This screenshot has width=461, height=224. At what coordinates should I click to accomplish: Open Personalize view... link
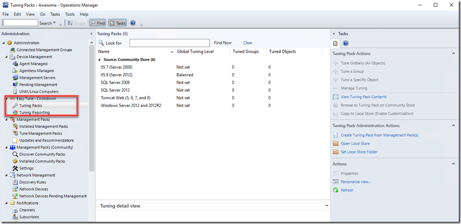click(x=356, y=182)
